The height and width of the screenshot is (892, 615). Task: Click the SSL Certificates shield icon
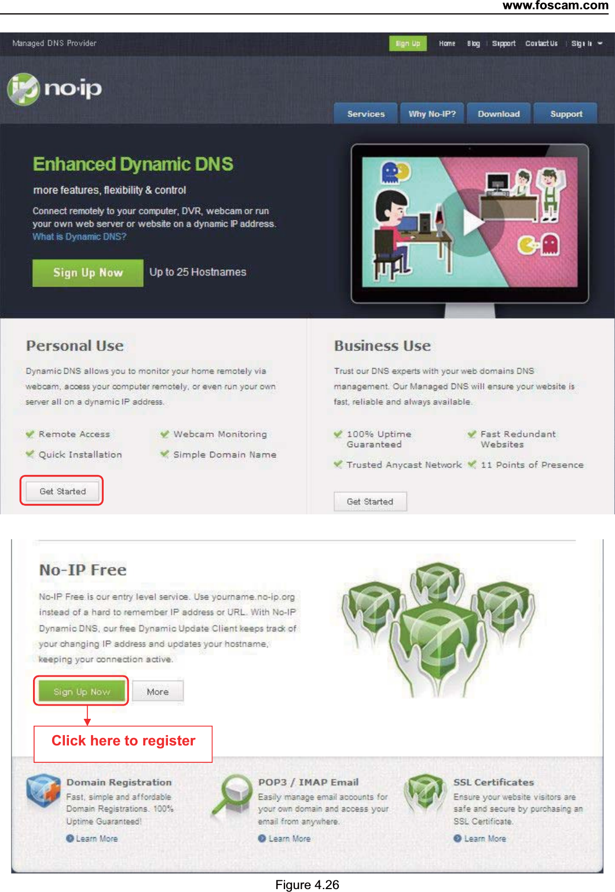425,793
